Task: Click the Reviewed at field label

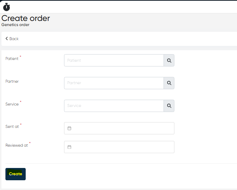Action: click(16, 145)
